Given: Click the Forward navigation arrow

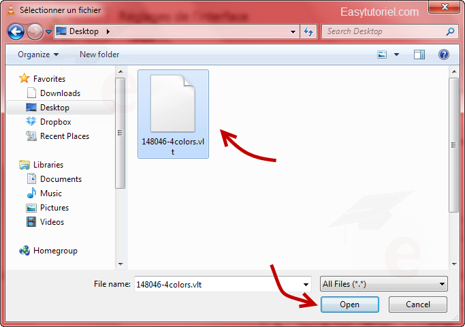Looking at the screenshot, I should point(35,31).
